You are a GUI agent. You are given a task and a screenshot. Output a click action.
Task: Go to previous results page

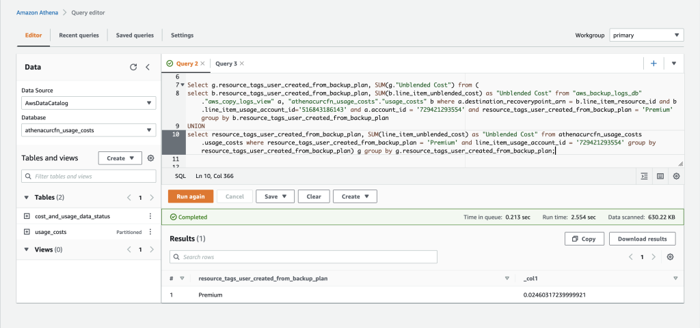(631, 257)
